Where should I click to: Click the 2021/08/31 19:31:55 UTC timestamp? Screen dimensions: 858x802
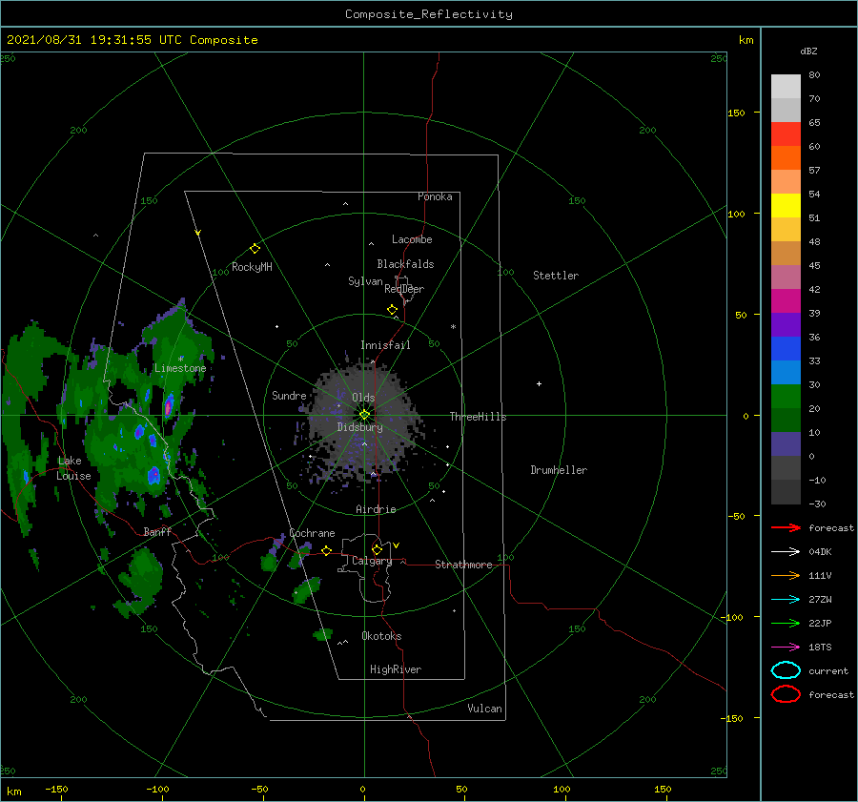pos(132,40)
